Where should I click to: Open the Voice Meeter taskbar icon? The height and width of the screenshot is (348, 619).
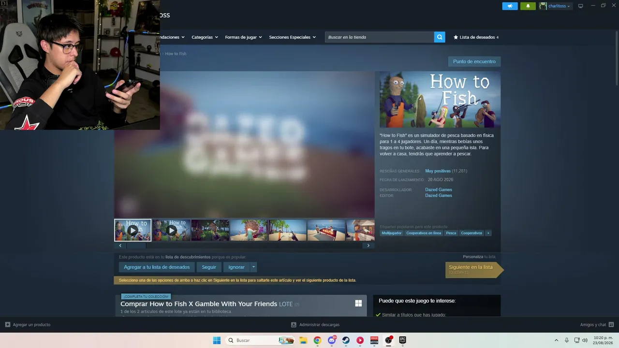(374, 340)
